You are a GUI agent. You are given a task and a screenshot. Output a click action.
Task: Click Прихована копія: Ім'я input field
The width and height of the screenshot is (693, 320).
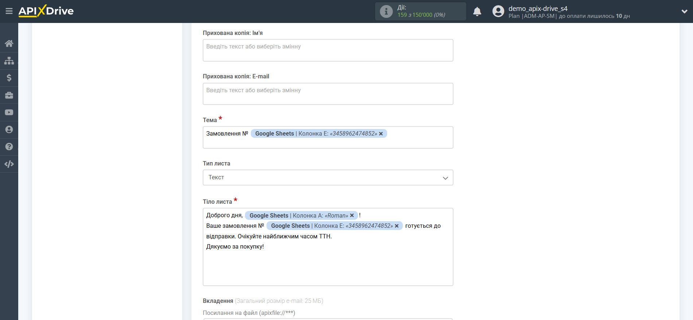328,50
